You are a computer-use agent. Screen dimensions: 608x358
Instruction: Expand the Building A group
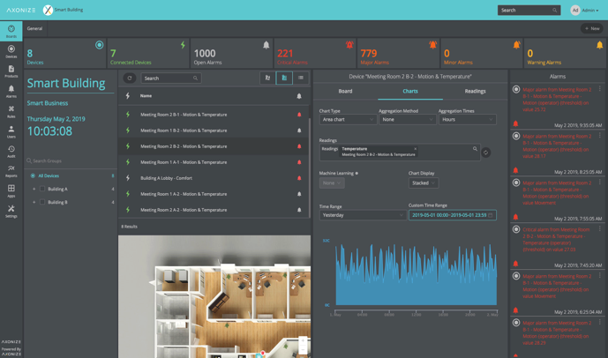(x=34, y=189)
